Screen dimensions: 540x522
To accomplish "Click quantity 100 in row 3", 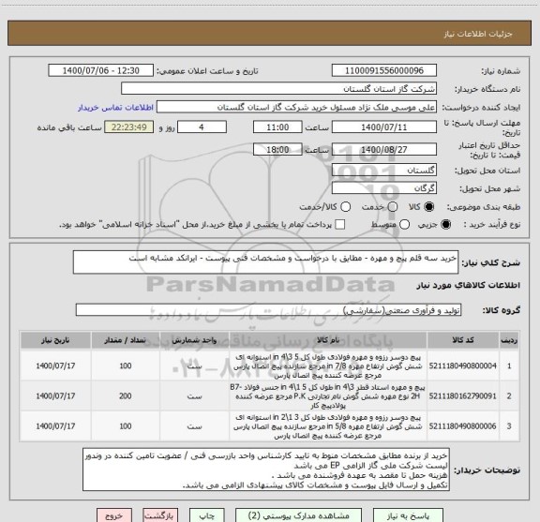I will click(126, 426).
